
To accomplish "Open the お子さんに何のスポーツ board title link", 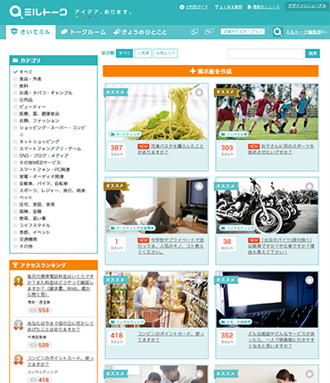I will click(x=281, y=149).
